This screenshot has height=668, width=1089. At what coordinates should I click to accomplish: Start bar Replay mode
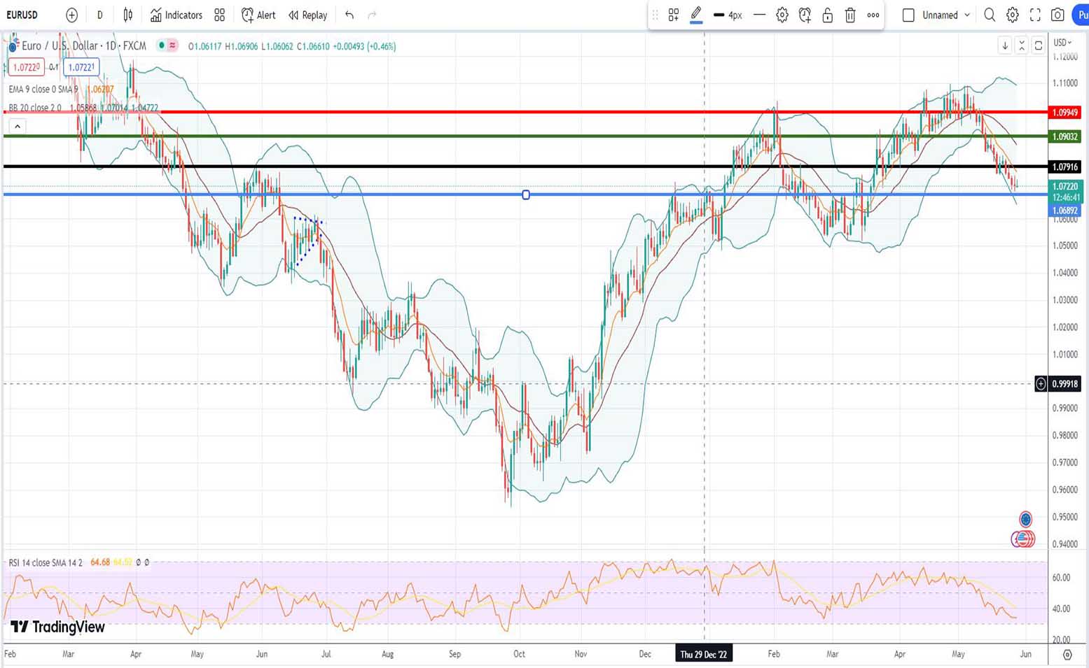tap(308, 15)
